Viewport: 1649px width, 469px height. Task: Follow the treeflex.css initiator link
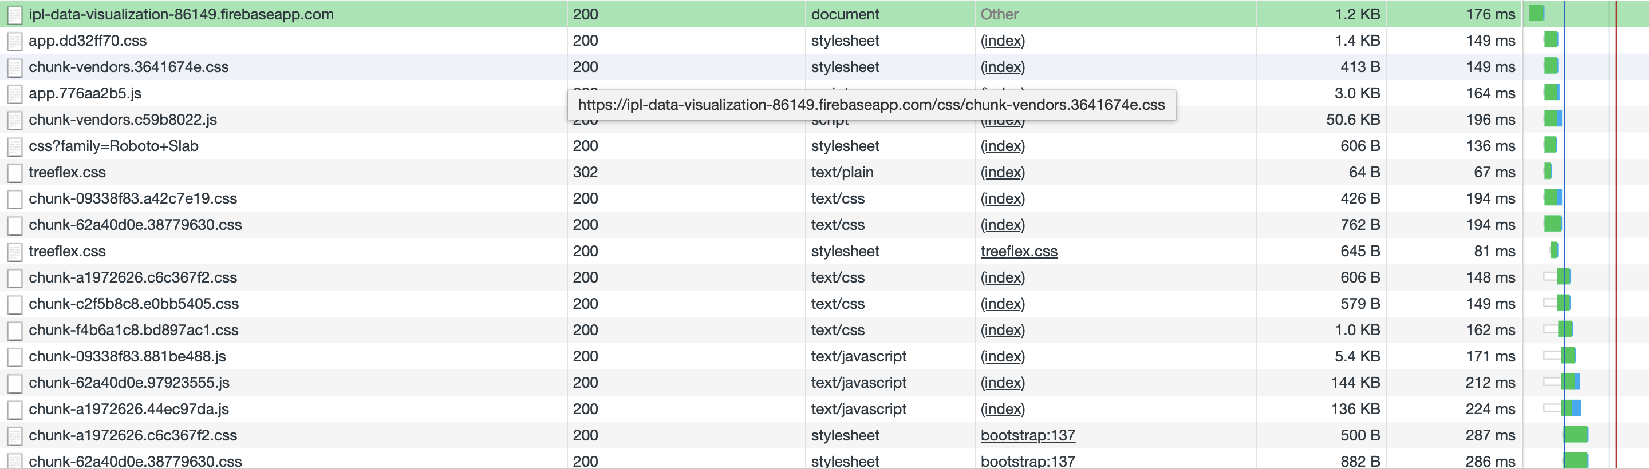[x=1019, y=252]
